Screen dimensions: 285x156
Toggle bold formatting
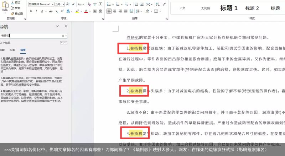tap(31, 11)
